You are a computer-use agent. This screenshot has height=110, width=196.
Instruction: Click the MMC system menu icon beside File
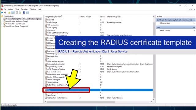click(2, 9)
